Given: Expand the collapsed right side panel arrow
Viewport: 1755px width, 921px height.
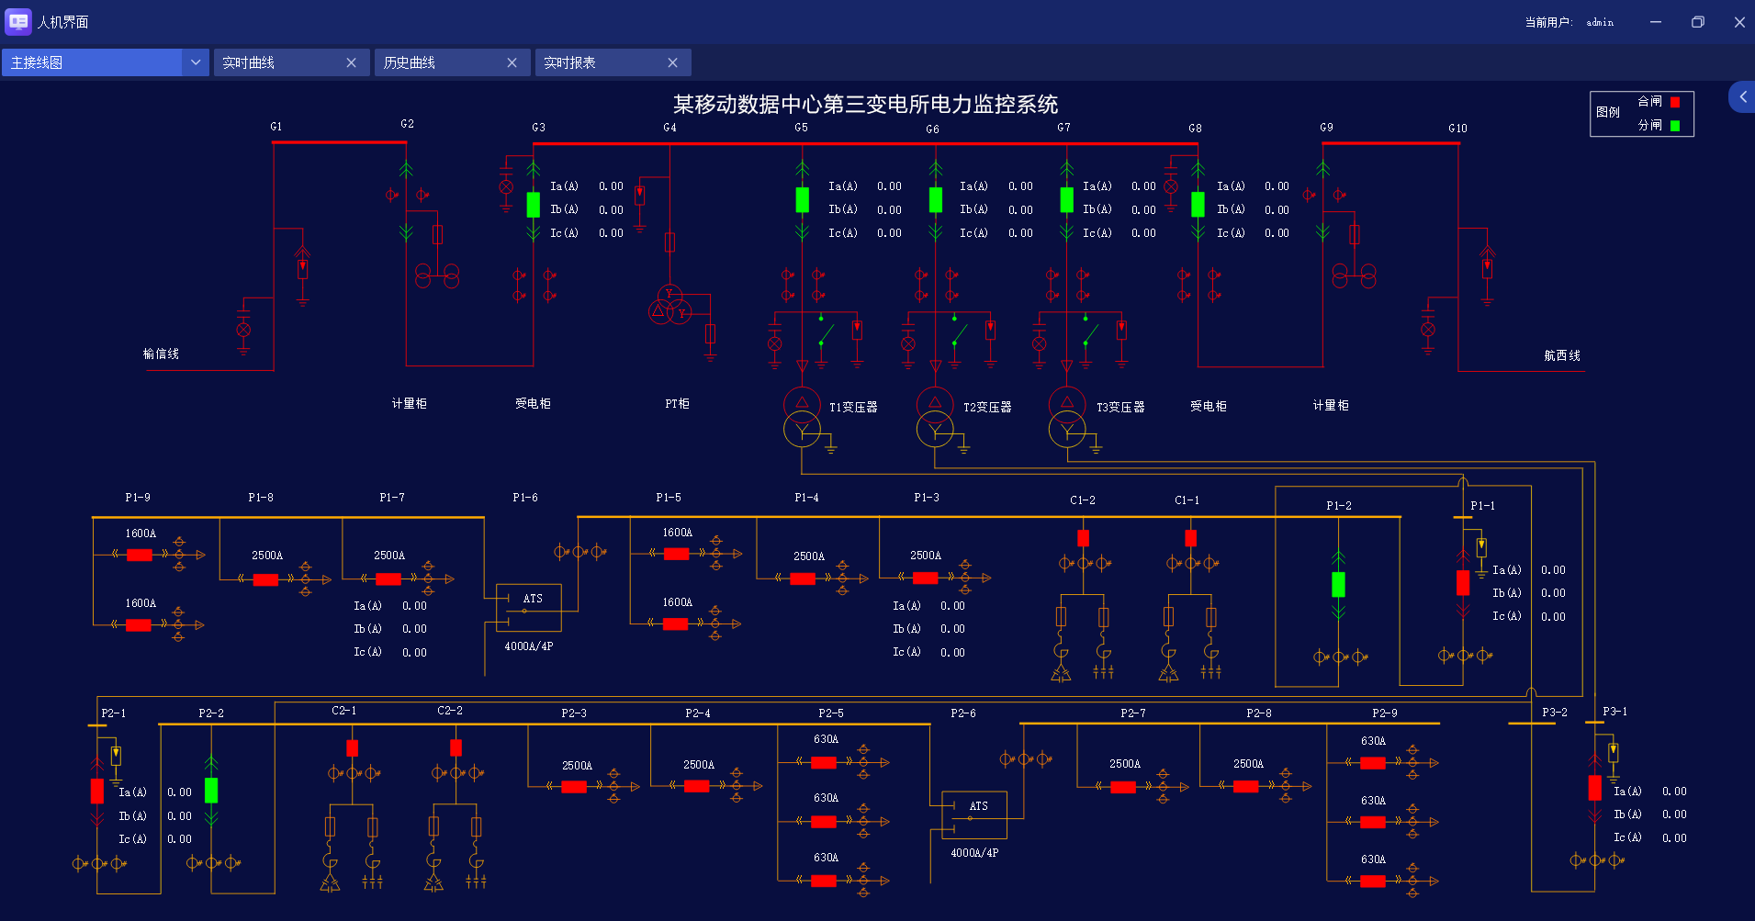Looking at the screenshot, I should coord(1742,96).
